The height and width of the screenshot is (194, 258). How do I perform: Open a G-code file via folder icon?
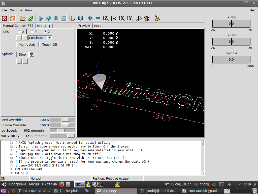23,18
